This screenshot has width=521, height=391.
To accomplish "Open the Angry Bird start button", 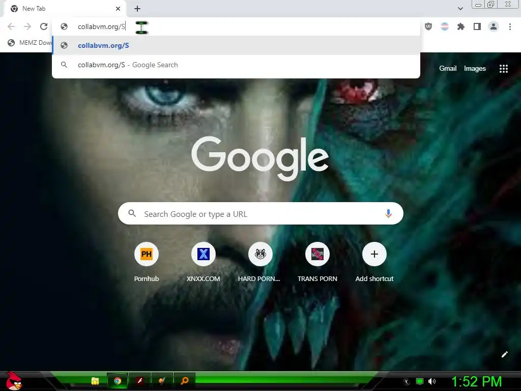I will [13, 381].
